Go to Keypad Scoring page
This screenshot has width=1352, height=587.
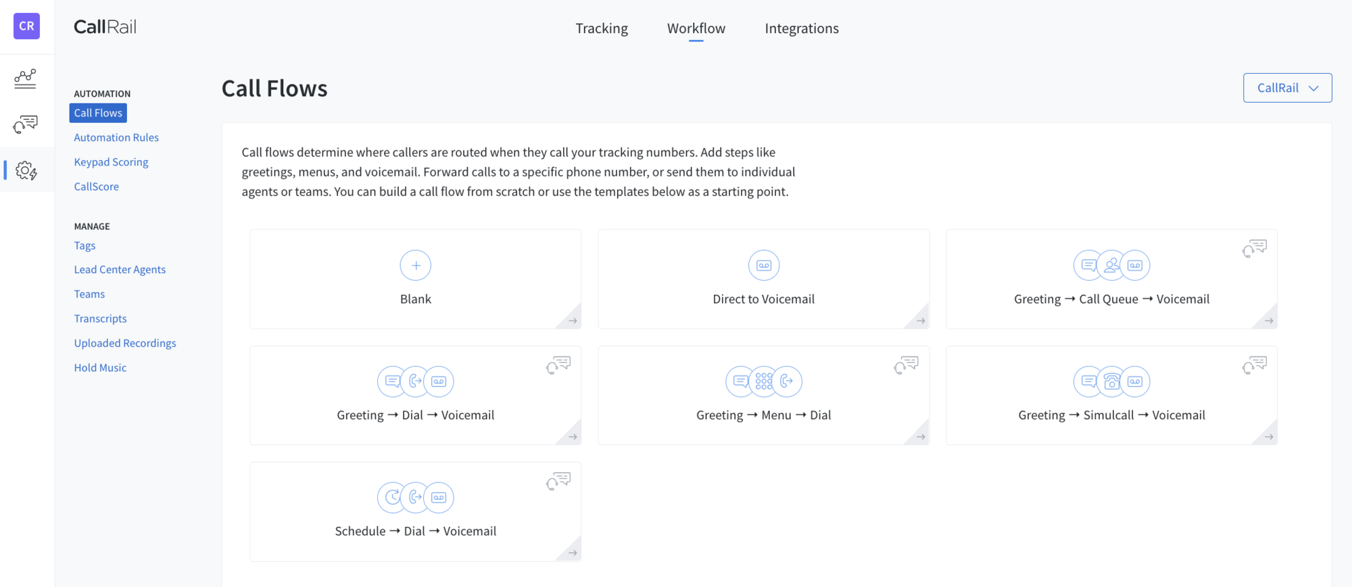111,162
